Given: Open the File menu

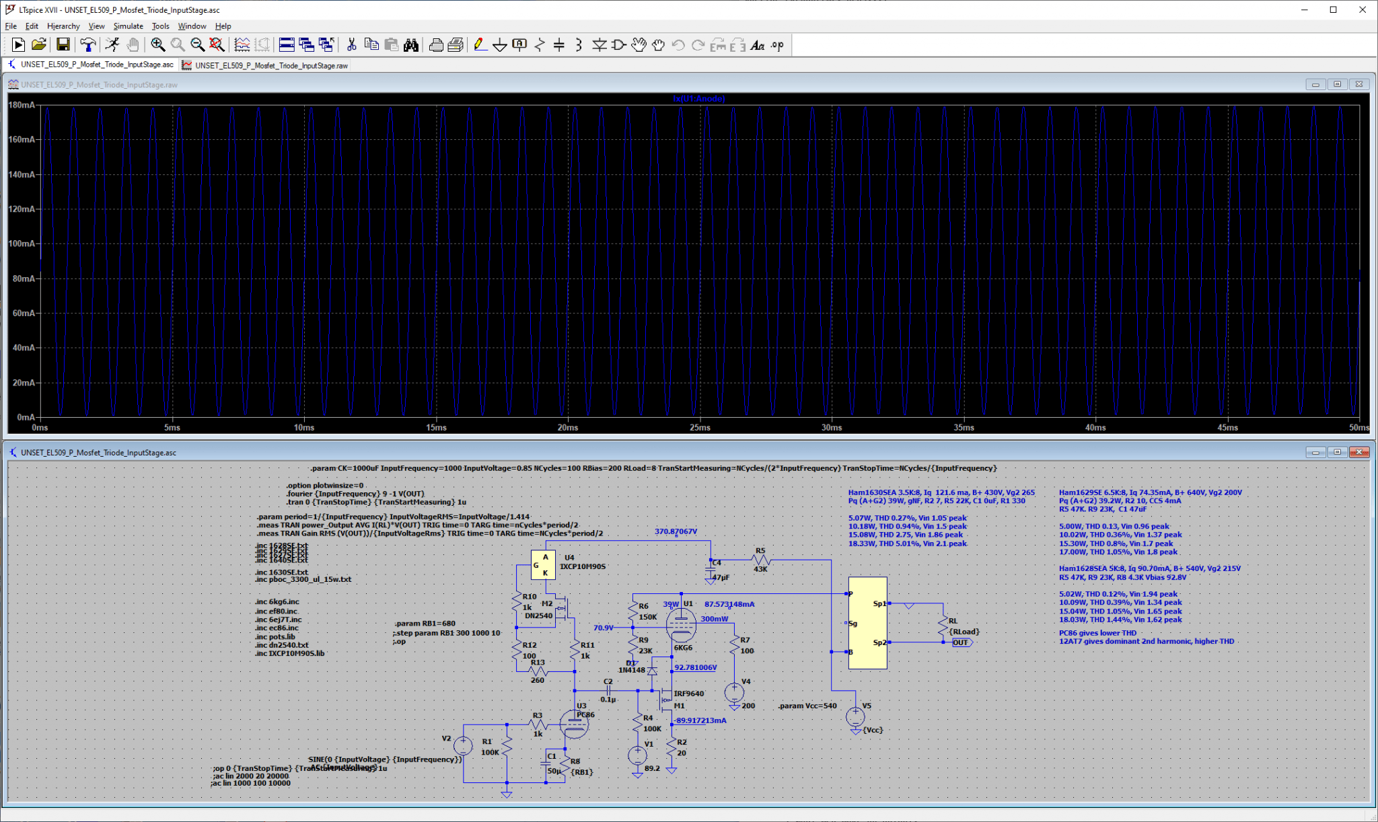Looking at the screenshot, I should point(11,26).
